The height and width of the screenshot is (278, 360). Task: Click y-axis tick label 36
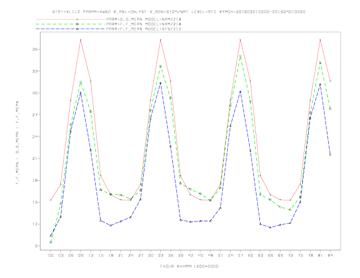click(35, 50)
